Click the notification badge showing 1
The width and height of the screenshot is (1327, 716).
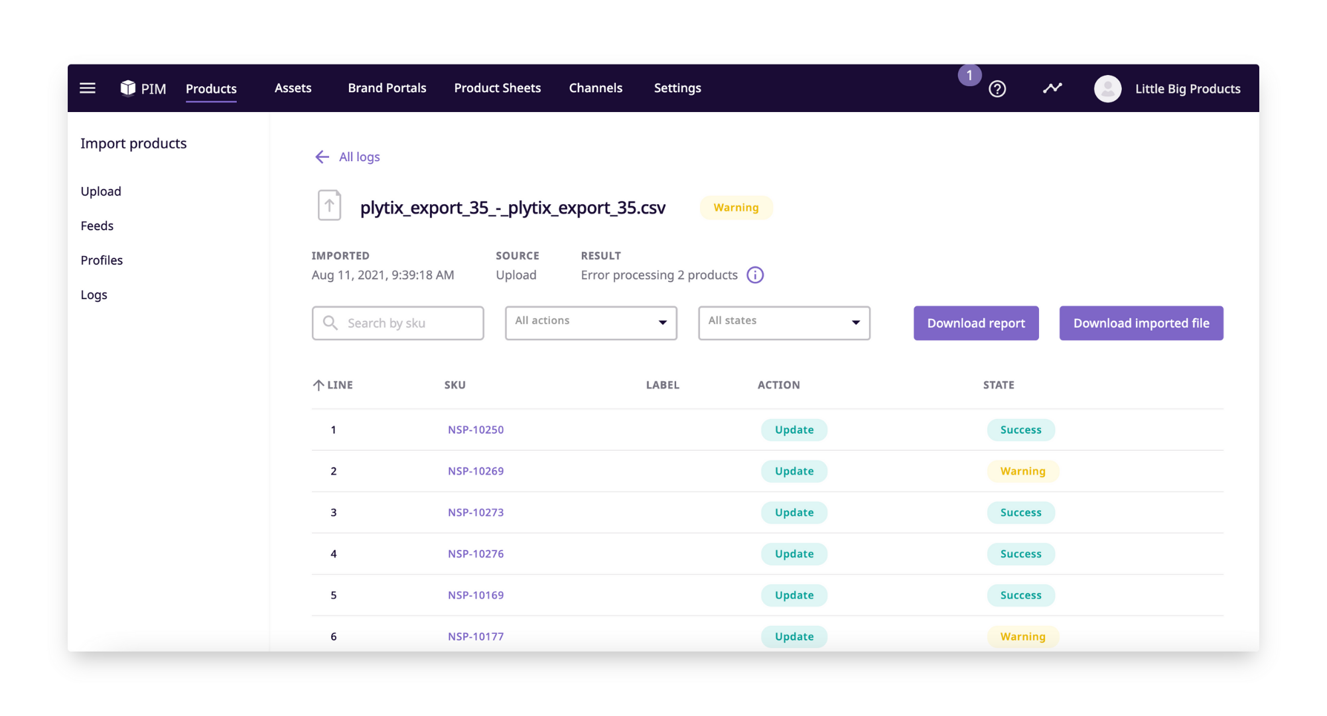click(969, 75)
